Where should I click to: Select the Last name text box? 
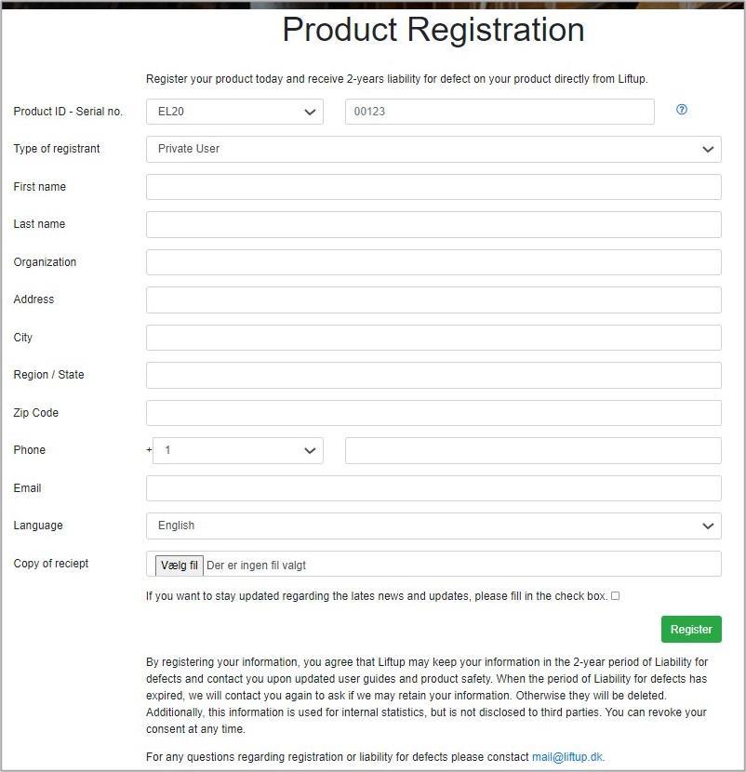click(x=433, y=224)
